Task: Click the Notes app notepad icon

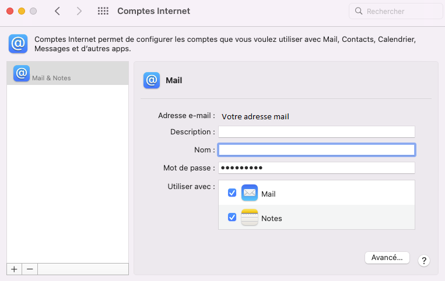Action: click(x=250, y=218)
